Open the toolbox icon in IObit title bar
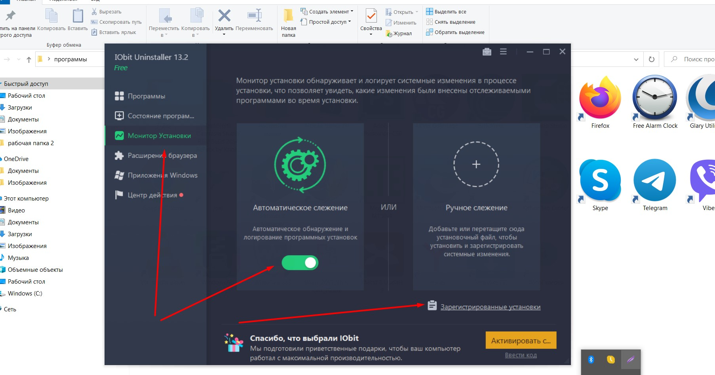Viewport: 715px width, 375px height. tap(487, 52)
